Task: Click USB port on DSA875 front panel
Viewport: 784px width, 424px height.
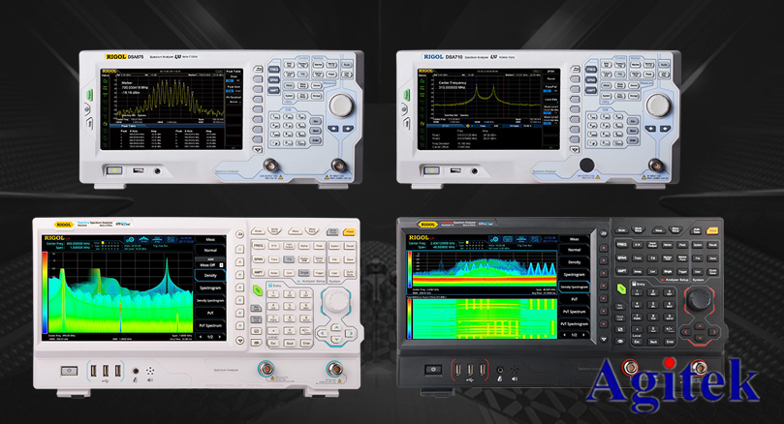Action: click(x=138, y=170)
